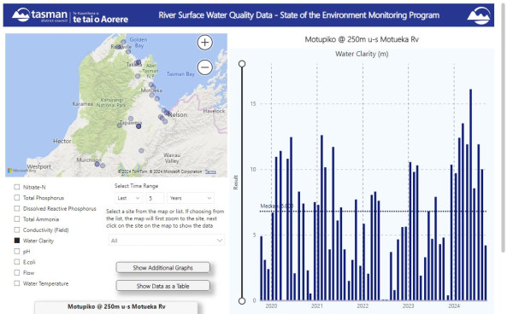Zoom out on the map with minus icon
This screenshot has height=314, width=513.
(205, 67)
